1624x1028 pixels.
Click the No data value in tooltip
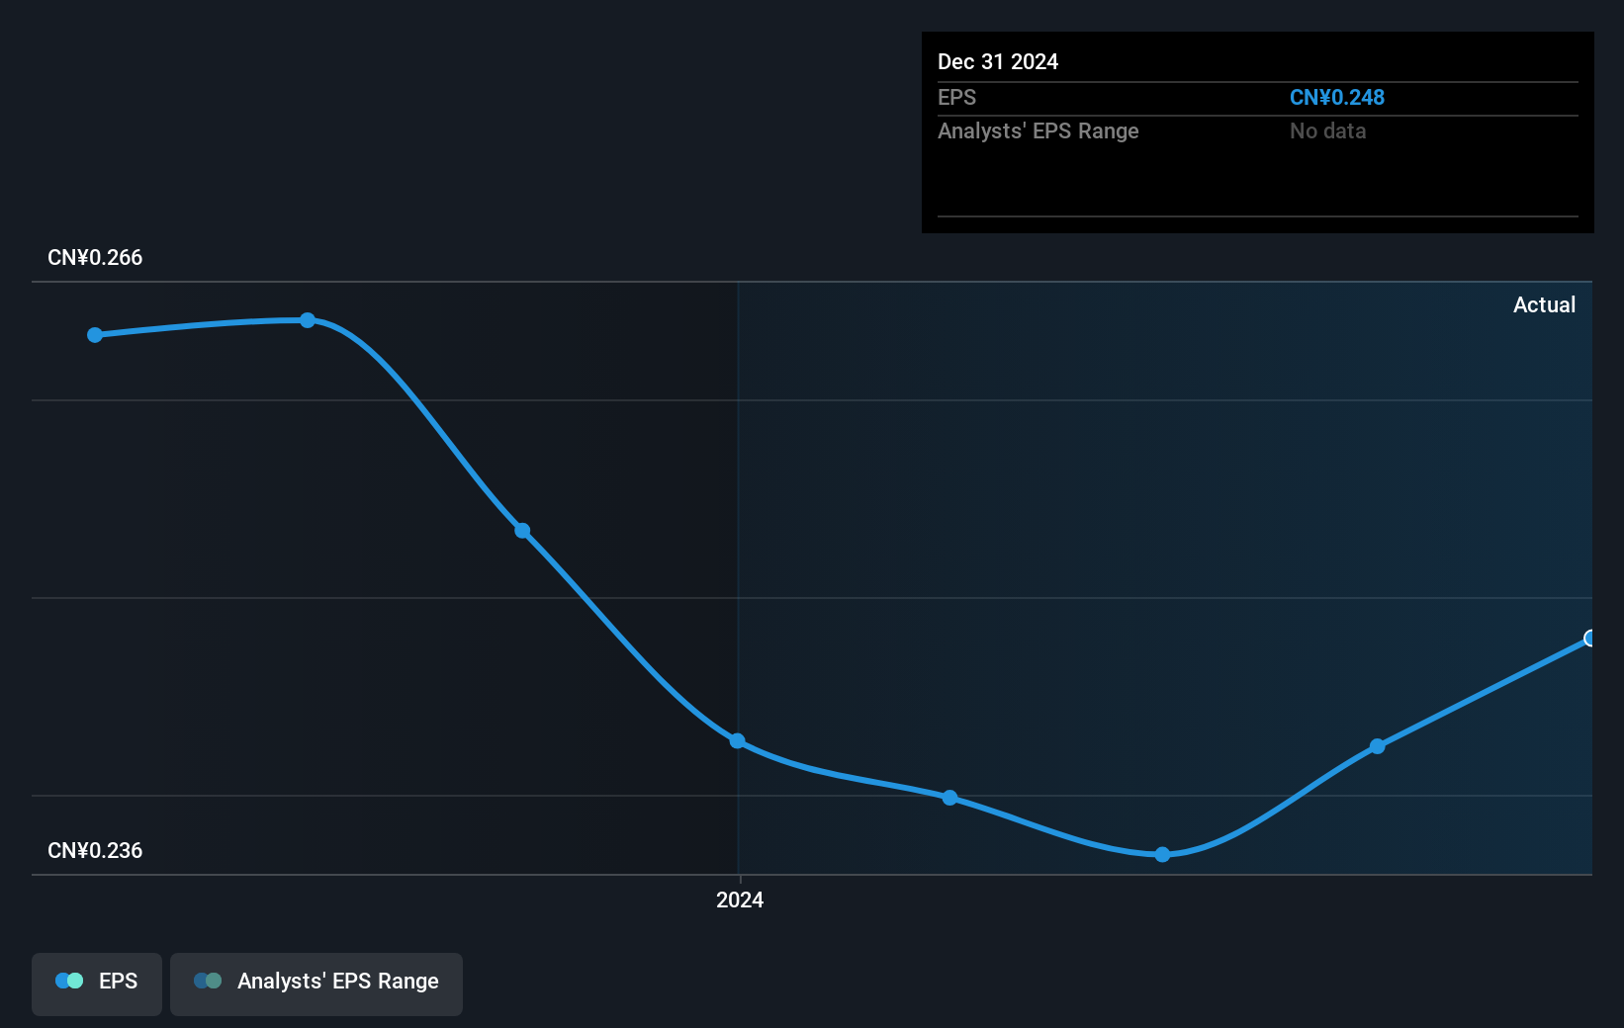point(1327,131)
